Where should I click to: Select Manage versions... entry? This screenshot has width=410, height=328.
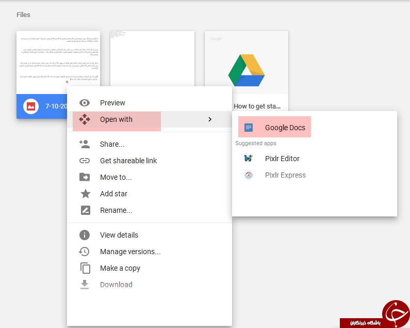[150, 252]
